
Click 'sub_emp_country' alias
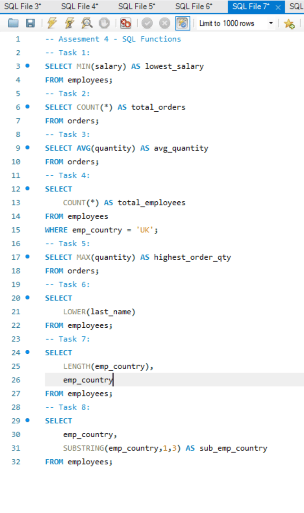point(233,448)
